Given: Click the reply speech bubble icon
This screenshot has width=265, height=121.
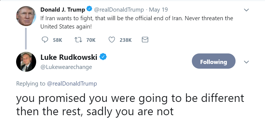Looking at the screenshot, I should (x=45, y=40).
